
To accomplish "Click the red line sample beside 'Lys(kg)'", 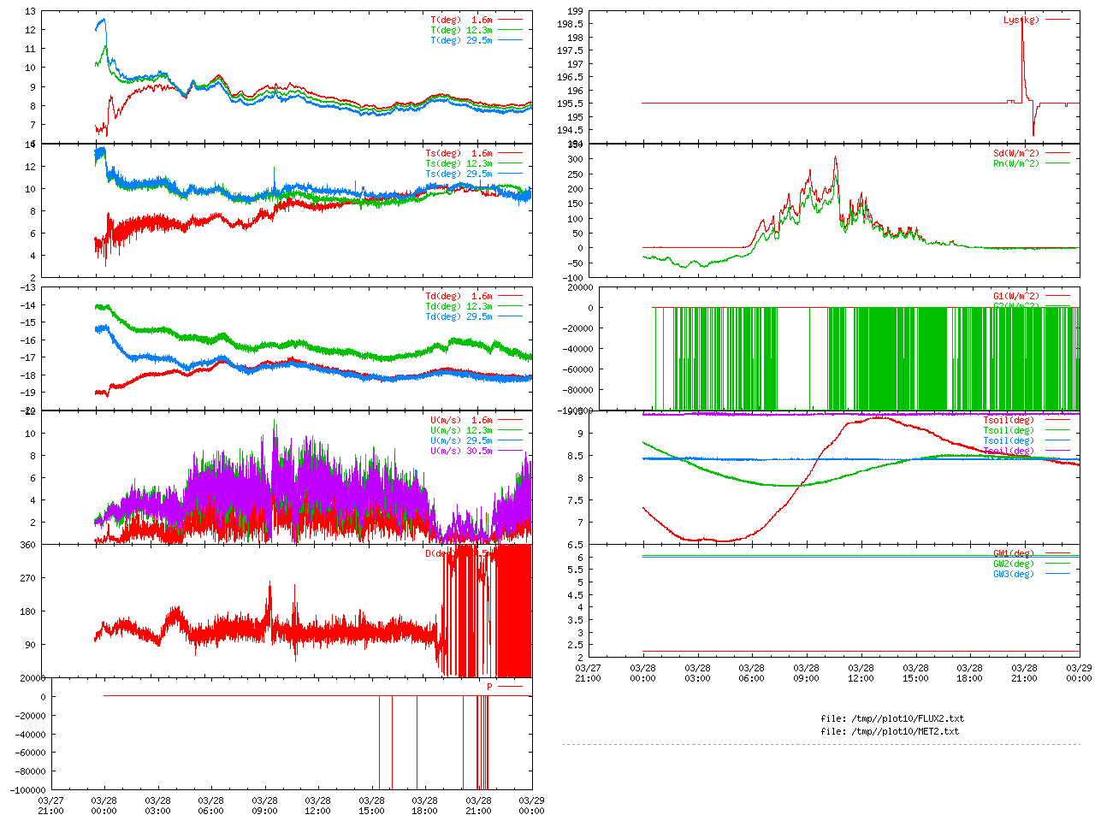I will pyautogui.click(x=1058, y=20).
